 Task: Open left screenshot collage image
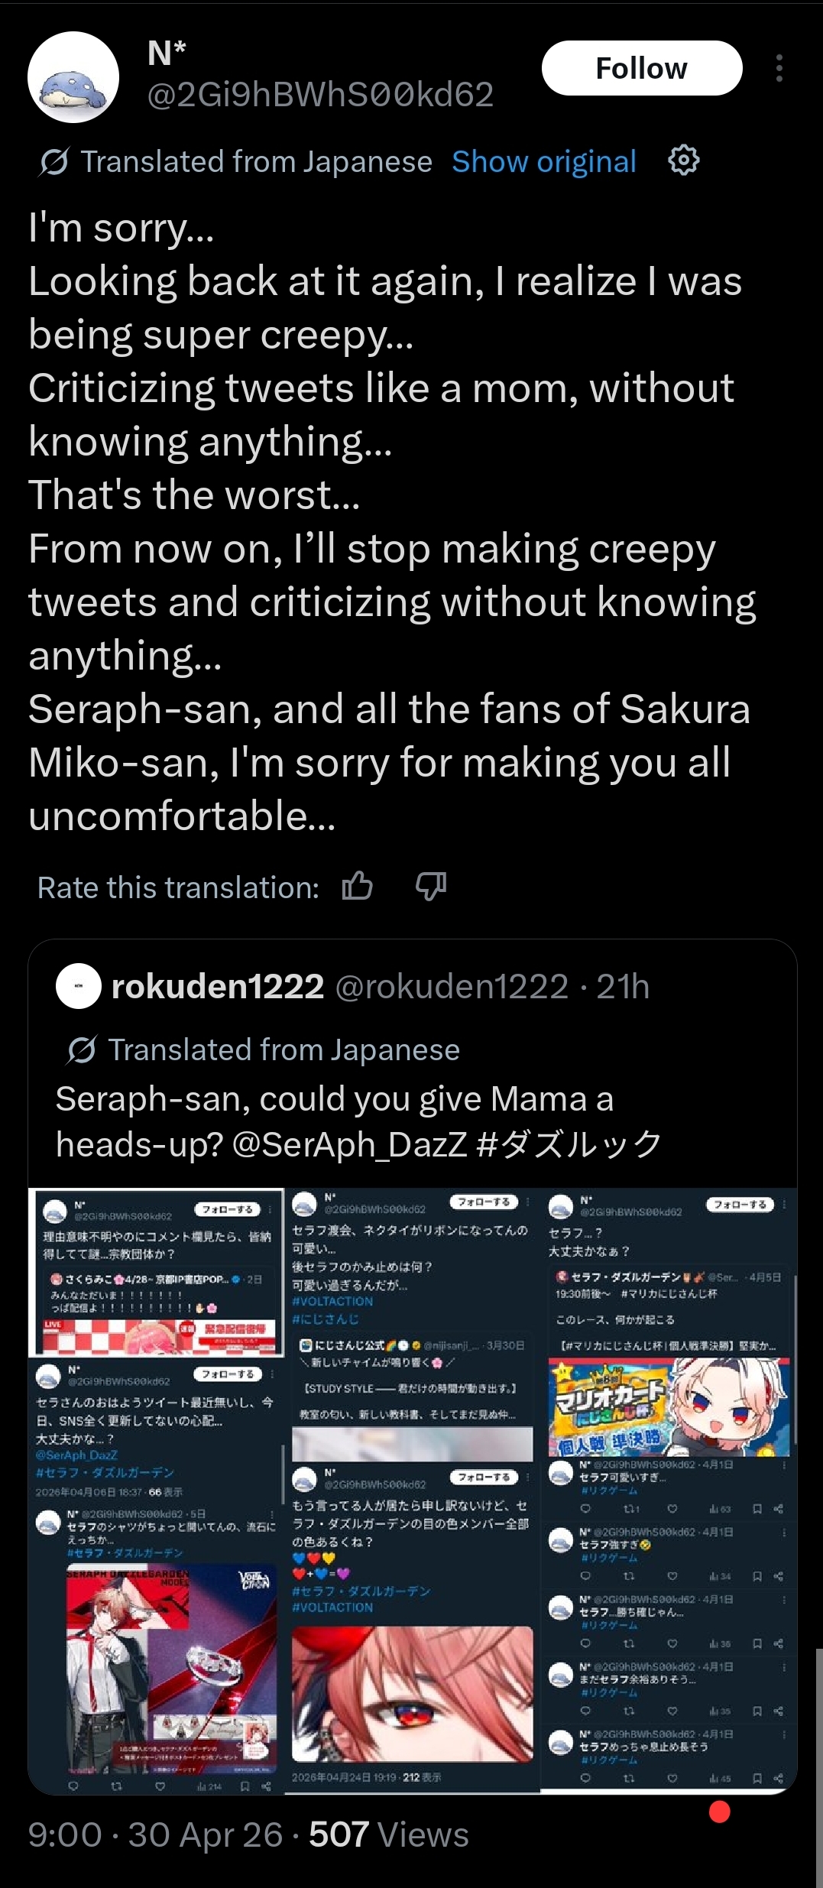(x=156, y=1491)
